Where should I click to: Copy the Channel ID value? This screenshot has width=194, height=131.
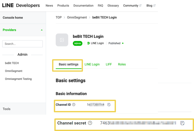[109, 105]
